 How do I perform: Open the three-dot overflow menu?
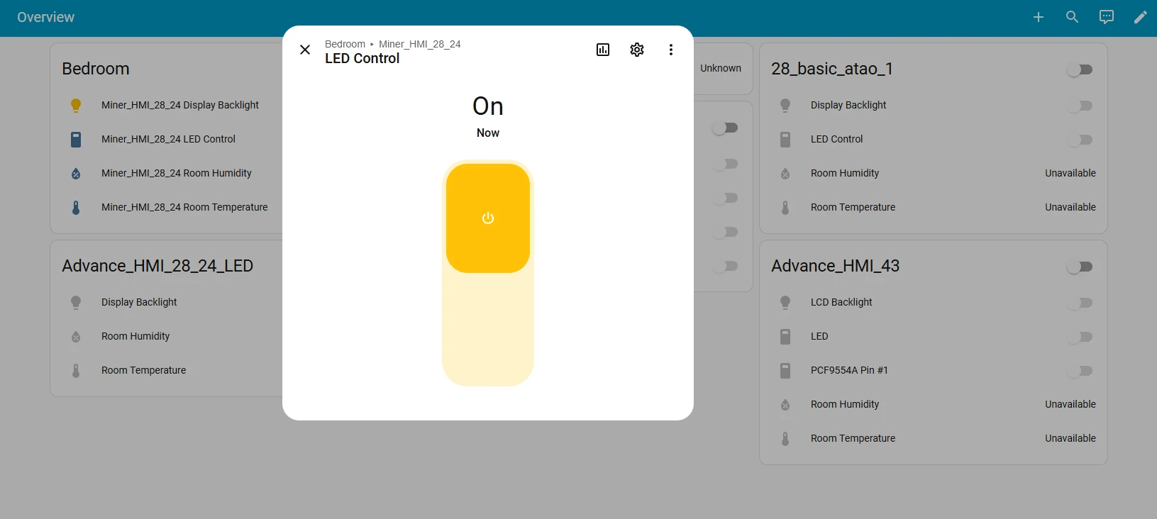point(671,50)
